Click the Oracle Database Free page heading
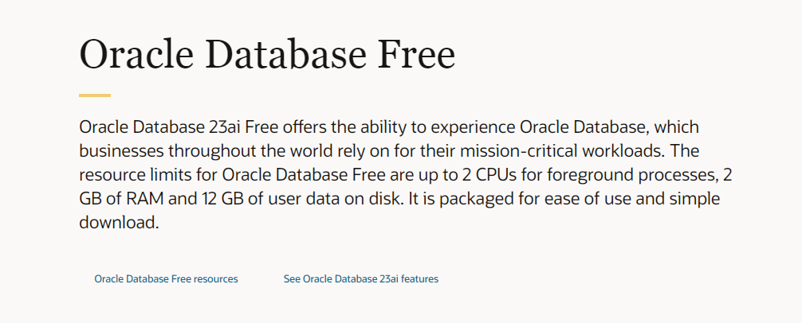The width and height of the screenshot is (802, 323). pos(267,56)
